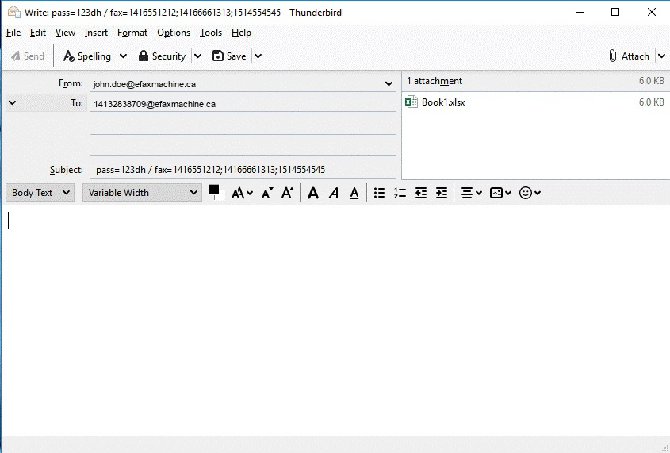
Task: Toggle italic formatting
Action: [x=334, y=193]
